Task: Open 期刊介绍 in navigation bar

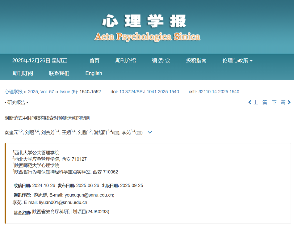Action: click(125, 61)
